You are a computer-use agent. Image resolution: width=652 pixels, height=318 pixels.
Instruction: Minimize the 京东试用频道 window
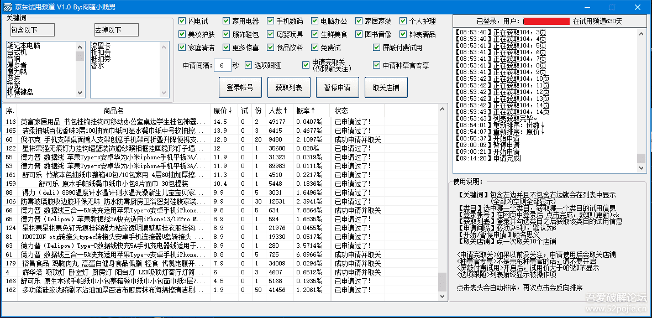point(586,7)
